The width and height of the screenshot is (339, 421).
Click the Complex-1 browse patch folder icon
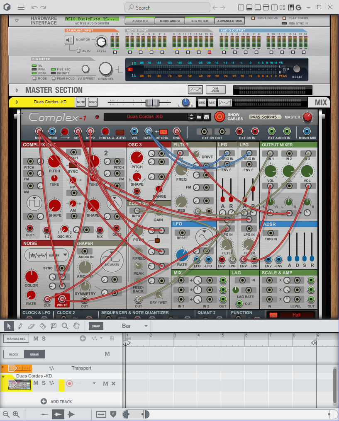click(x=199, y=117)
